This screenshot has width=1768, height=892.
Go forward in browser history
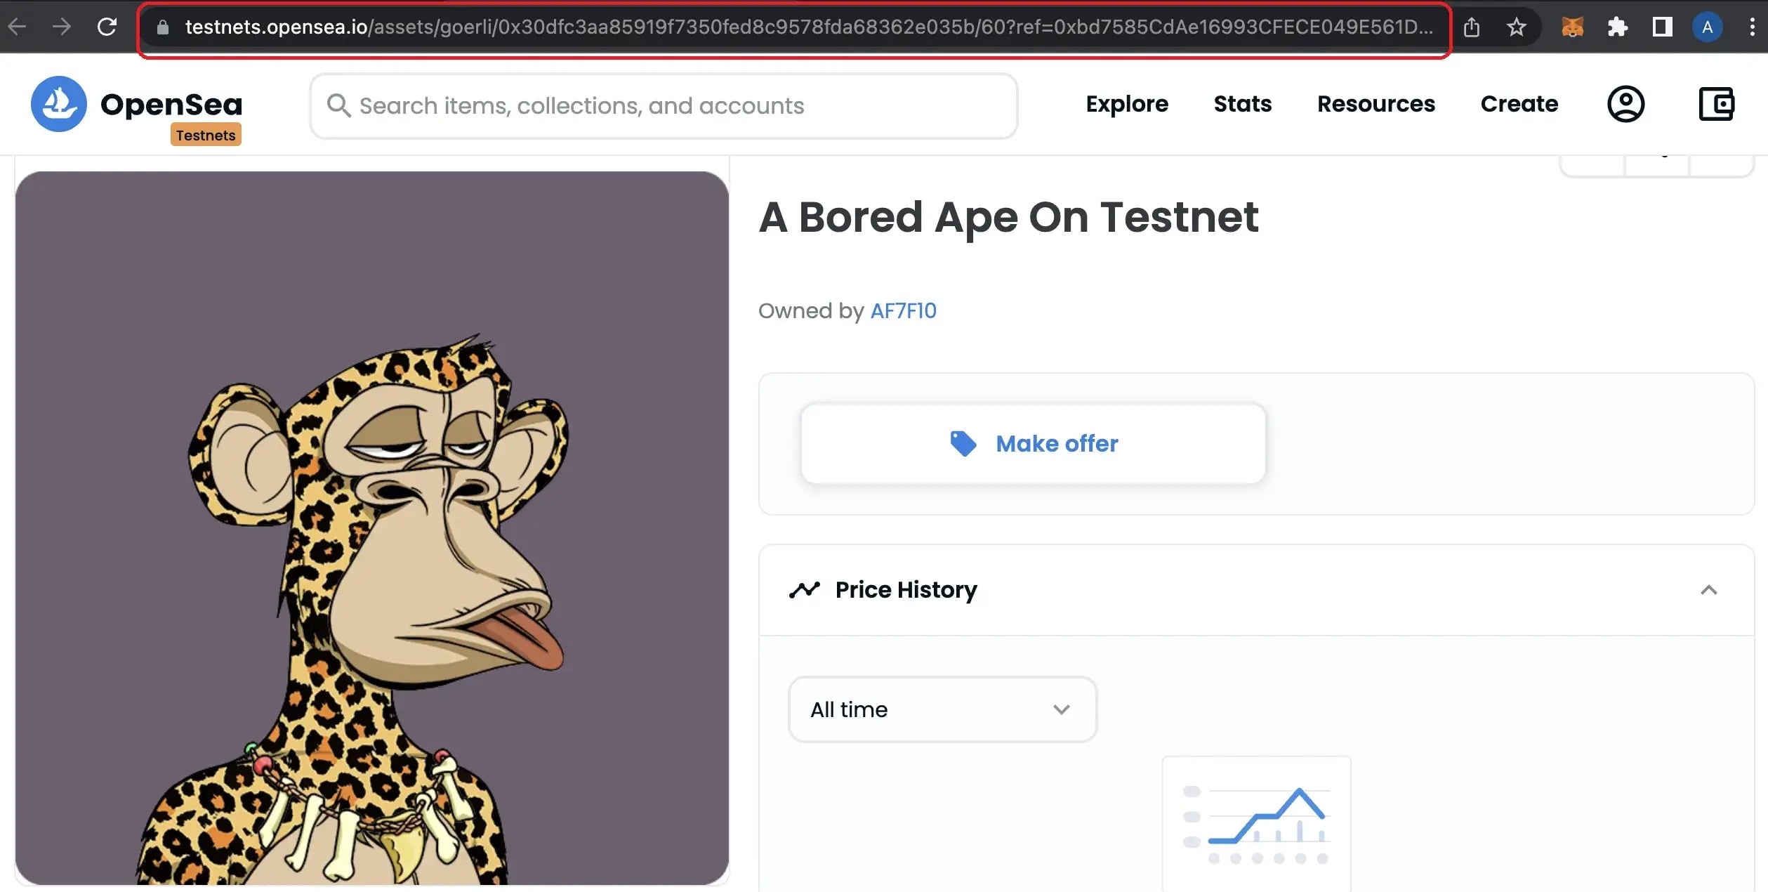[x=62, y=27]
